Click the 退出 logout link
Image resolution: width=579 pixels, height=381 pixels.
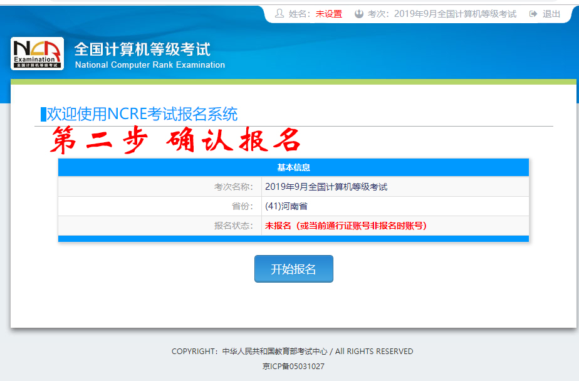click(551, 14)
